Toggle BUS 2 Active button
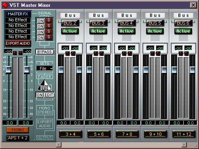199x149 pixels. pos(70,31)
